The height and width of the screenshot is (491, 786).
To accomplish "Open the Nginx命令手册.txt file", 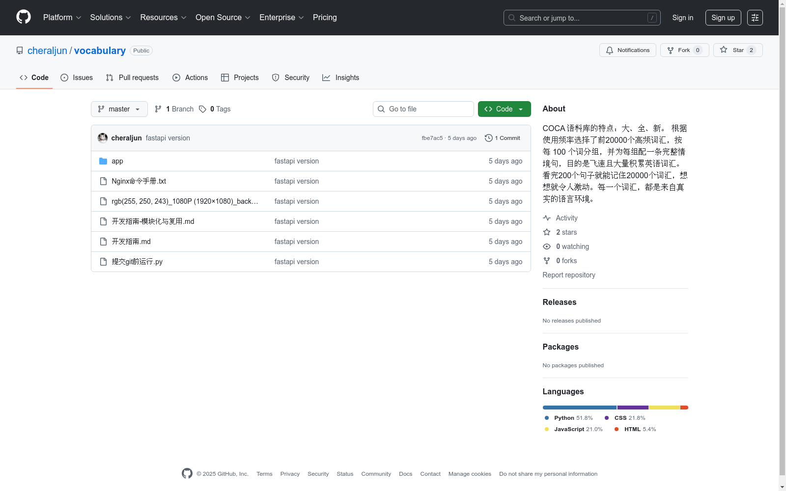I will pyautogui.click(x=139, y=181).
